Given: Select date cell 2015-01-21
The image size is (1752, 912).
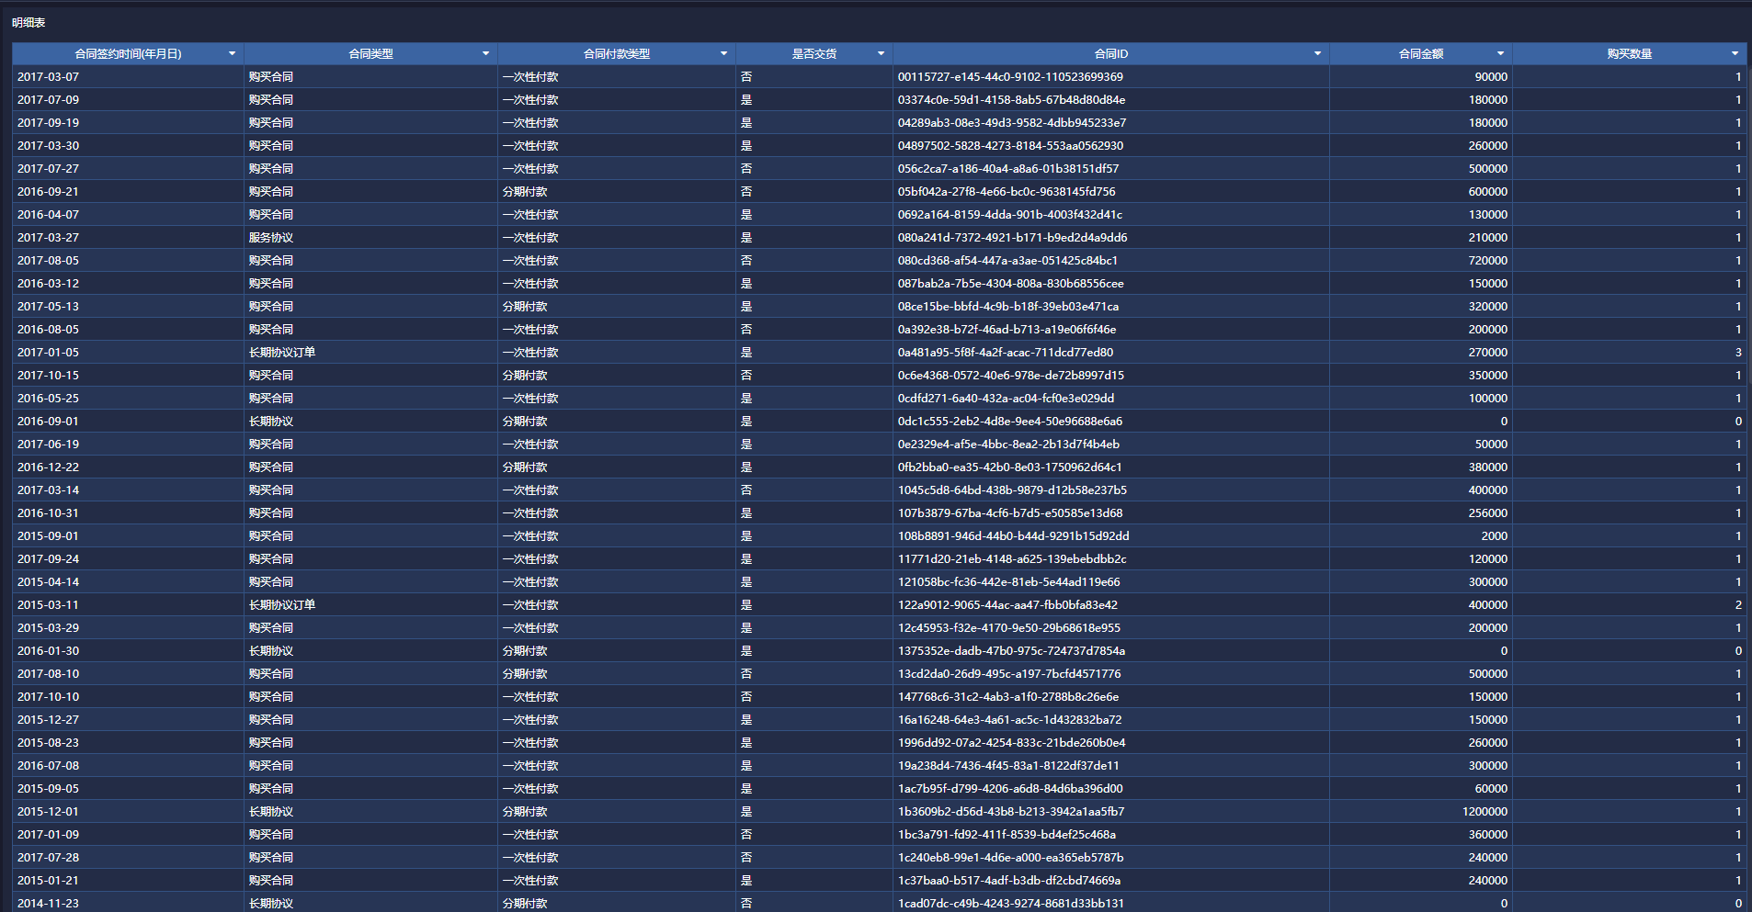Looking at the screenshot, I should [128, 881].
